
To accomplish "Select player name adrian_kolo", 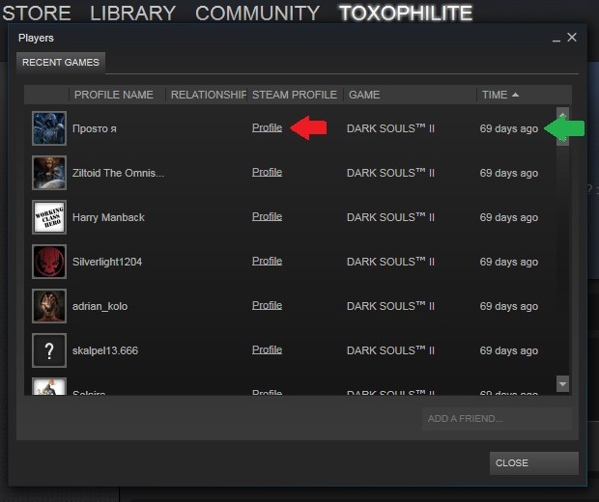I will [x=100, y=306].
